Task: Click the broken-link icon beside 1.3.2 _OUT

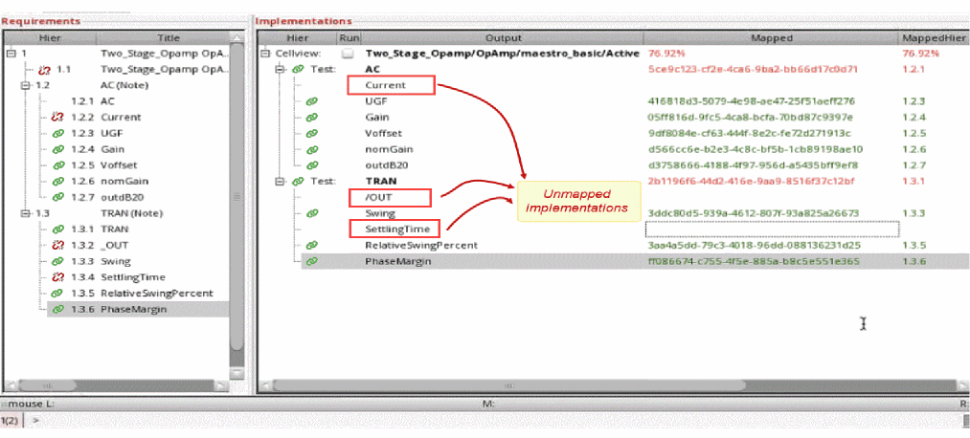Action: pyautogui.click(x=58, y=245)
